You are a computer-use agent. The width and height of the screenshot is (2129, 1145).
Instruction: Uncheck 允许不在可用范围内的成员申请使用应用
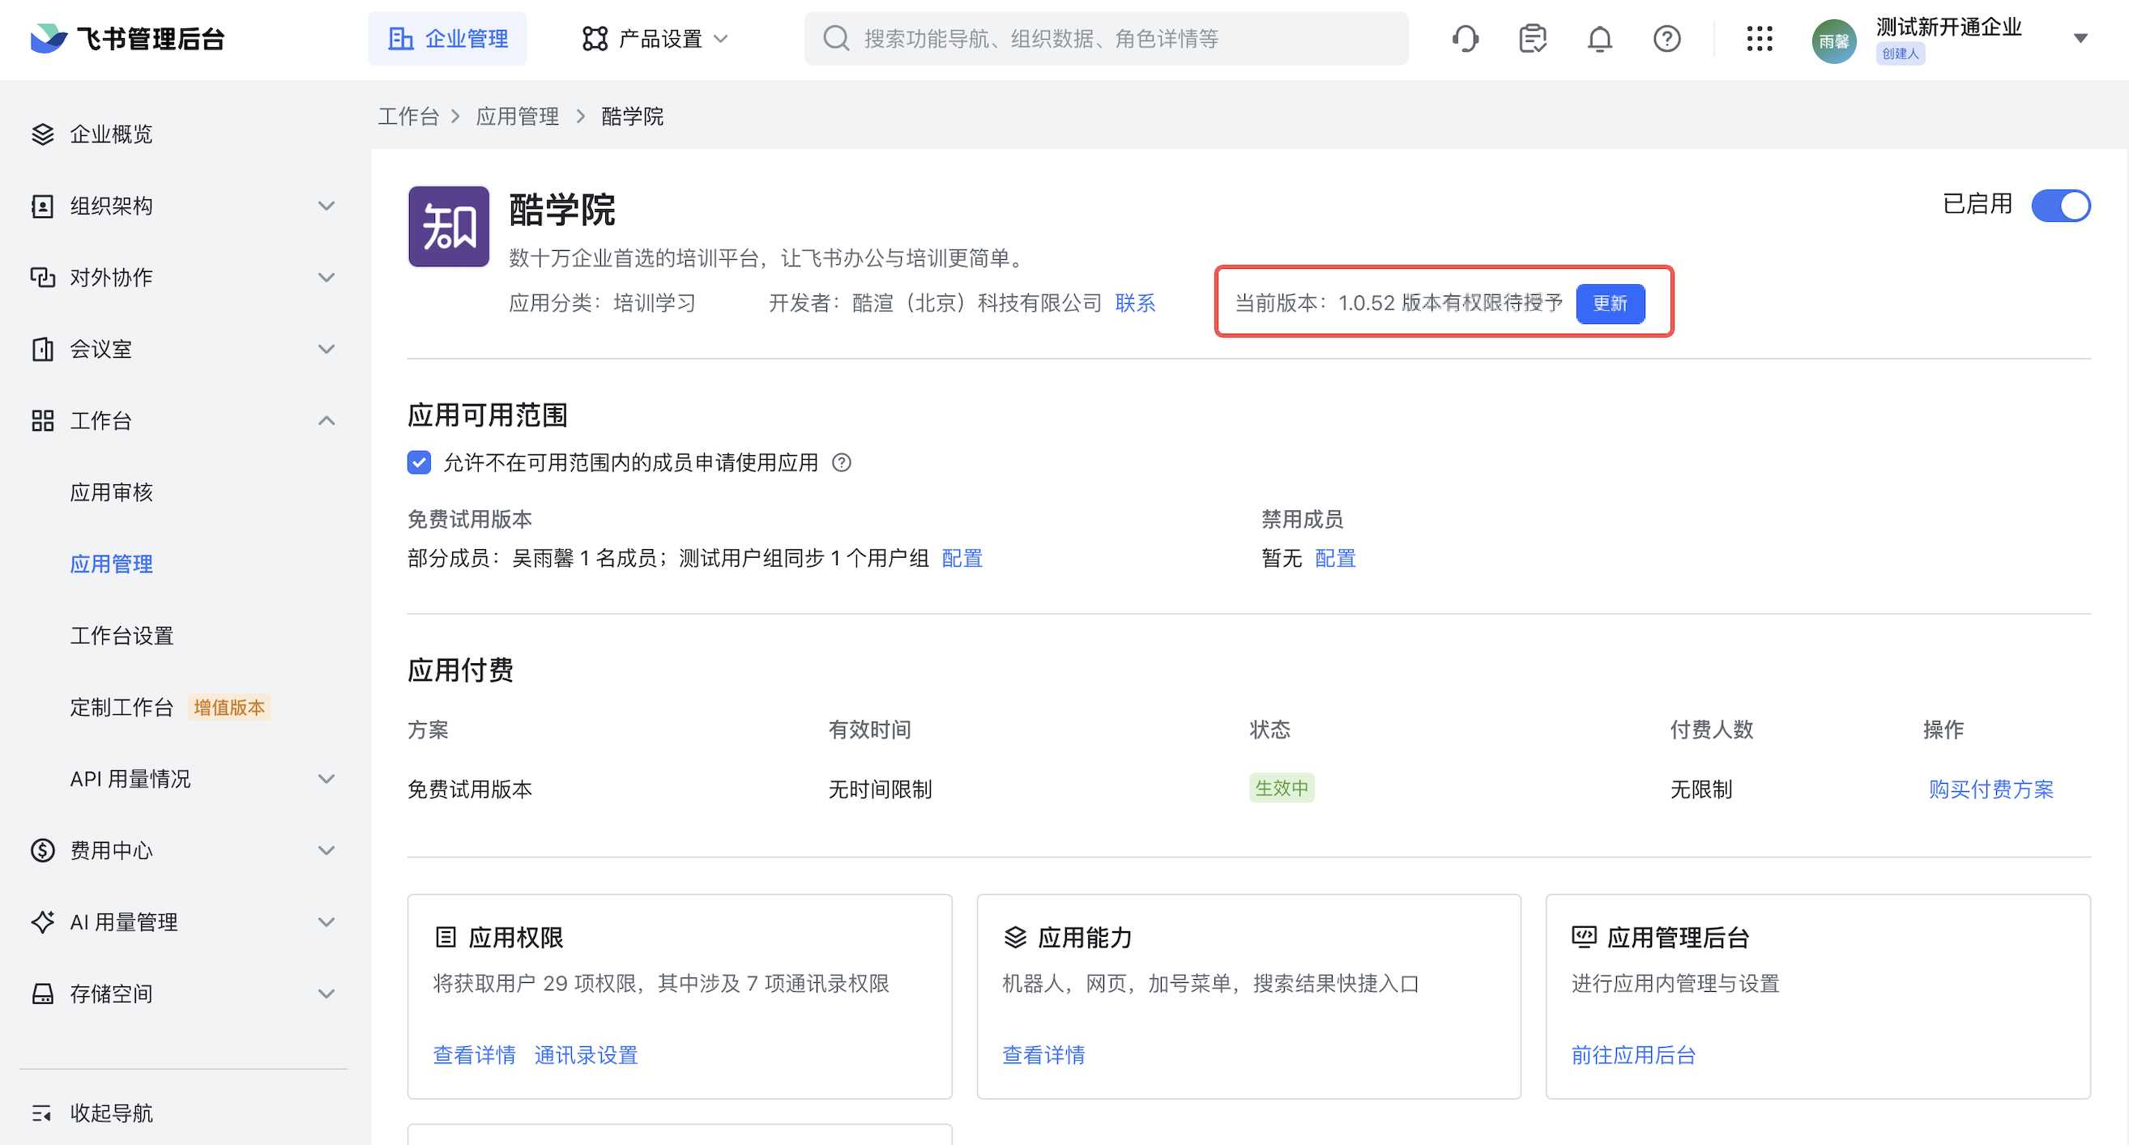419,462
